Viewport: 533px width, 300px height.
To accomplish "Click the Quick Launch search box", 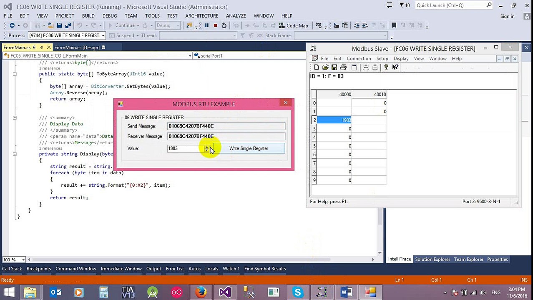I will point(454,5).
